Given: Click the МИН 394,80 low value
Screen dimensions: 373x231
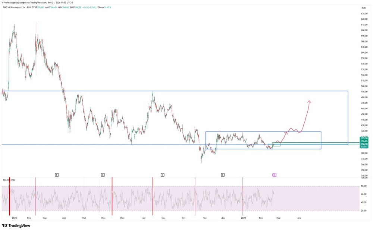Looking at the screenshot, I should [x=63, y=7].
